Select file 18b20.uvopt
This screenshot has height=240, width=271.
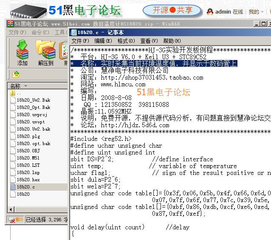pyautogui.click(x=28, y=122)
